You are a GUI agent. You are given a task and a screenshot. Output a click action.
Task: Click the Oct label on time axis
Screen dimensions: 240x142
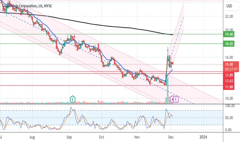click(x=101, y=137)
